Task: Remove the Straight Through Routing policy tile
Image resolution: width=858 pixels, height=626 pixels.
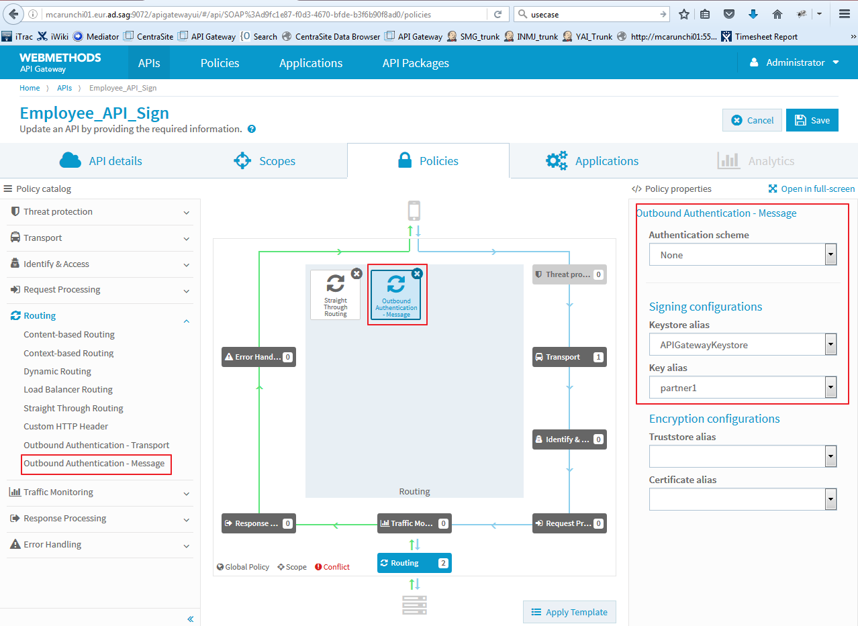Action: pyautogui.click(x=356, y=273)
